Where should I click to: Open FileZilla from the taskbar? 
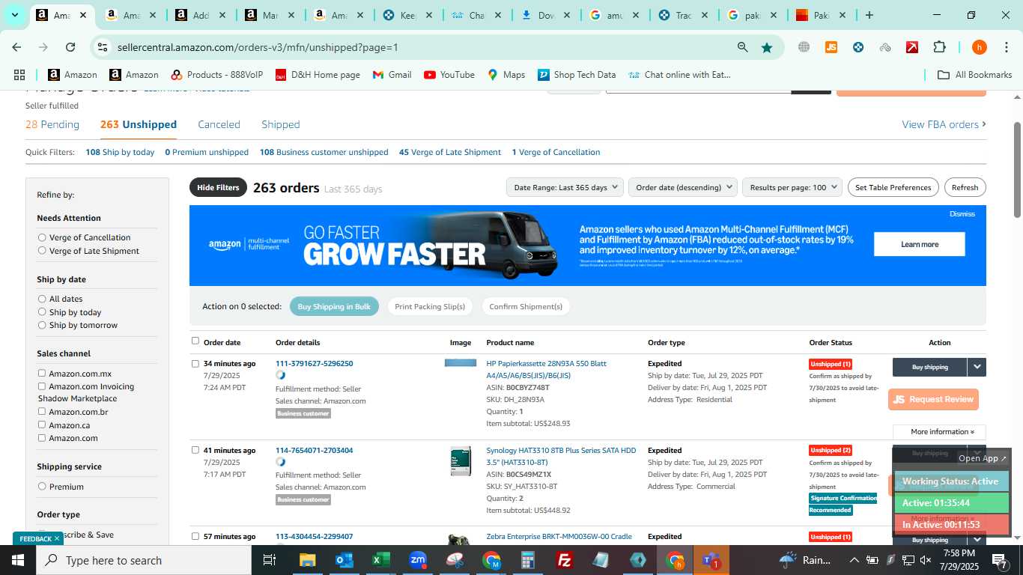[x=565, y=560]
